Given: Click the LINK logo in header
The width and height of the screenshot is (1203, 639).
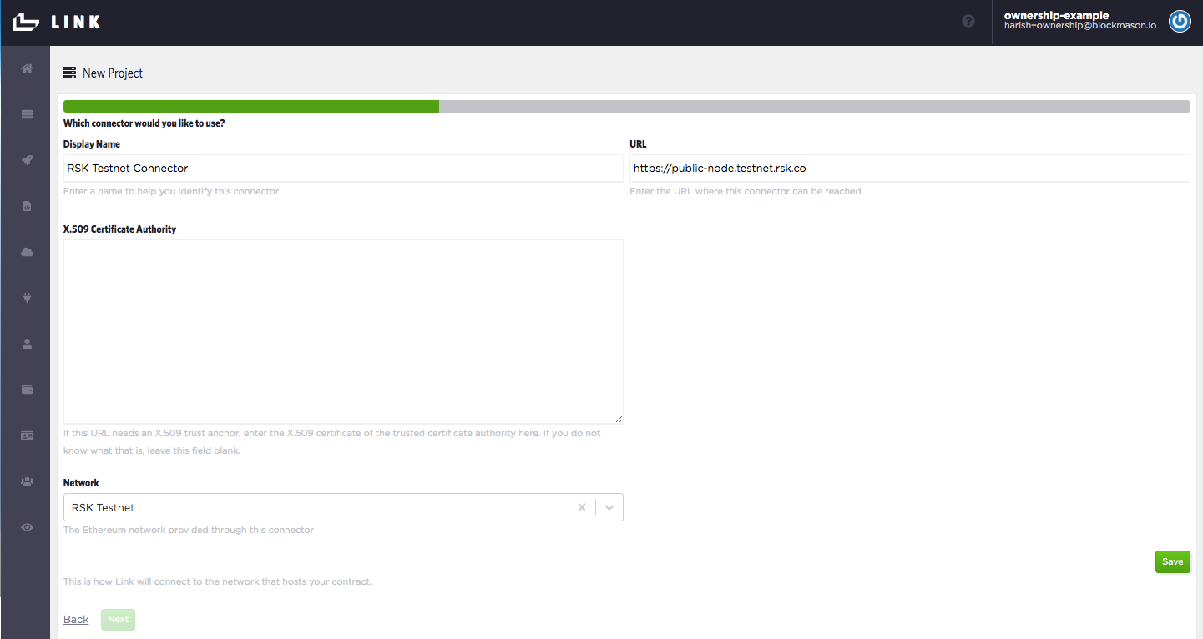Looking at the screenshot, I should click(x=57, y=22).
